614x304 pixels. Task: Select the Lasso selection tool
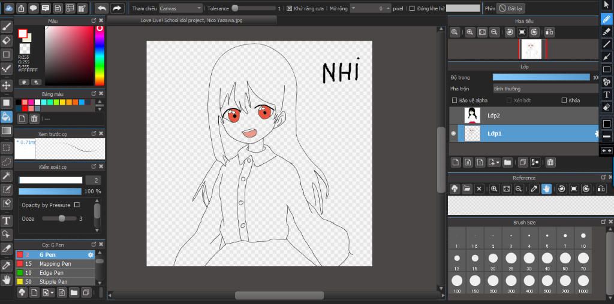[7, 162]
